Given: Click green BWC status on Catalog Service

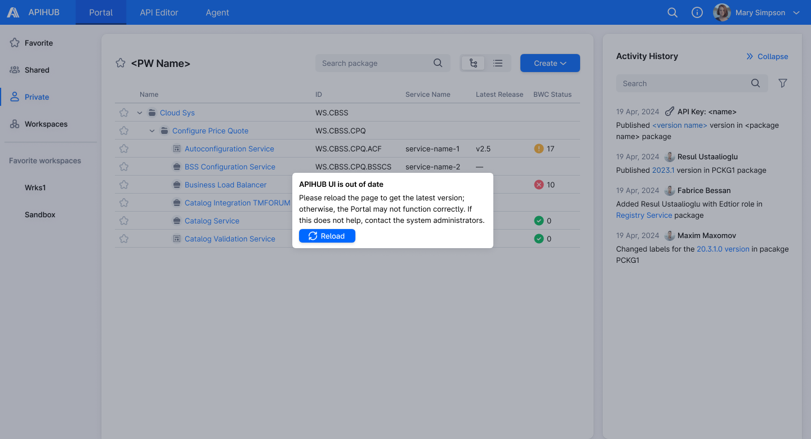Looking at the screenshot, I should pos(539,221).
